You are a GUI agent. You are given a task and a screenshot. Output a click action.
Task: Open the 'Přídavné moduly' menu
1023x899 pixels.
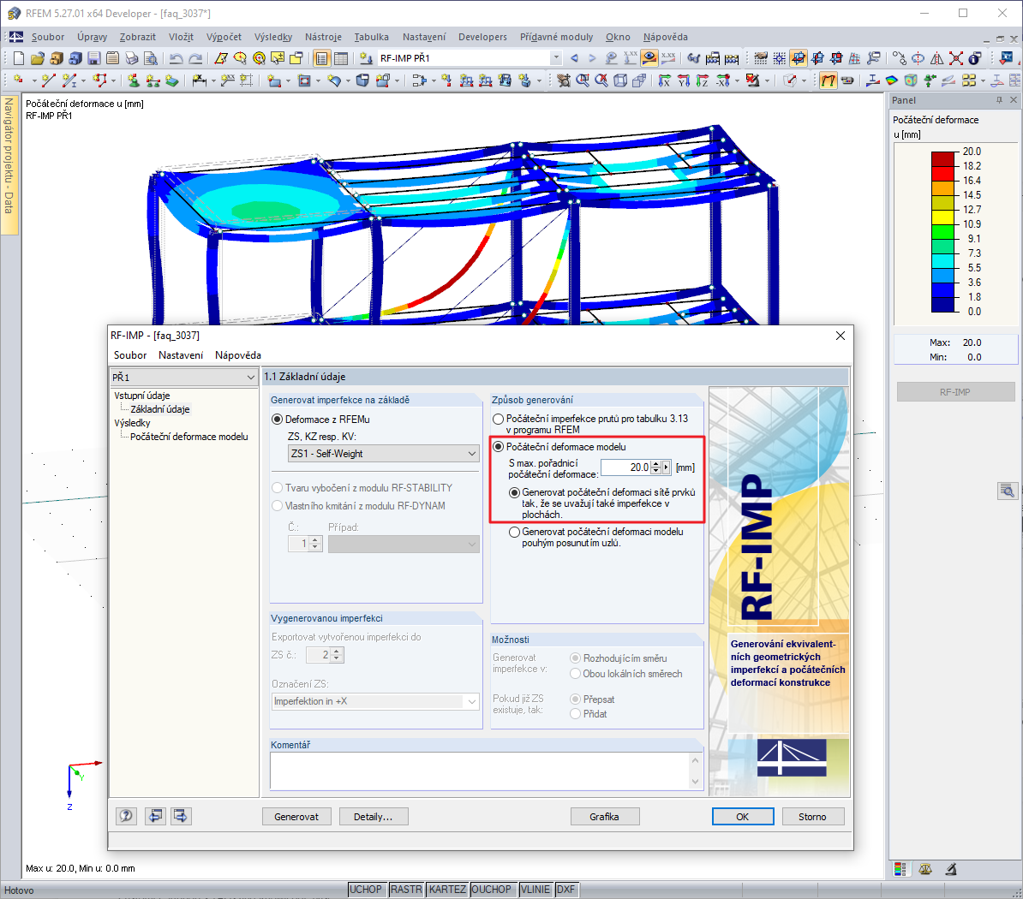[557, 37]
